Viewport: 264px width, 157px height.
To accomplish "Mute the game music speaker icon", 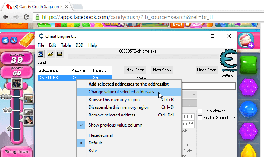I will (x=5, y=40).
